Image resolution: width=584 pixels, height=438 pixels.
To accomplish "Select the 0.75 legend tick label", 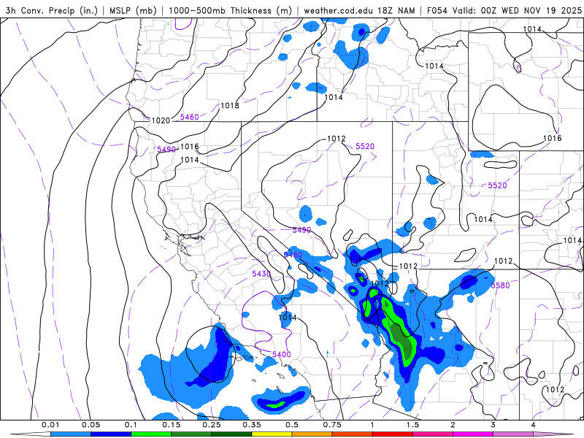I will click(332, 425).
